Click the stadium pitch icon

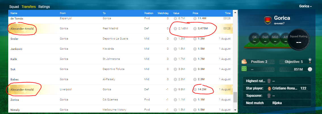(244, 69)
